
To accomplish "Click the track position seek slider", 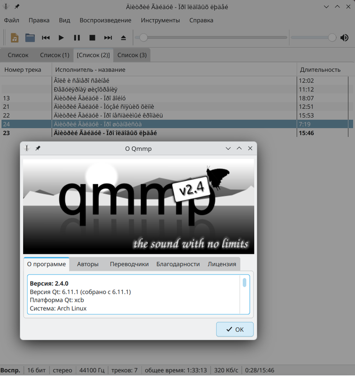I will point(211,38).
